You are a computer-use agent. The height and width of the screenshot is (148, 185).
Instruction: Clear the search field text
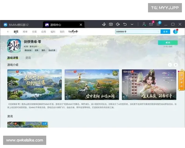(158, 32)
